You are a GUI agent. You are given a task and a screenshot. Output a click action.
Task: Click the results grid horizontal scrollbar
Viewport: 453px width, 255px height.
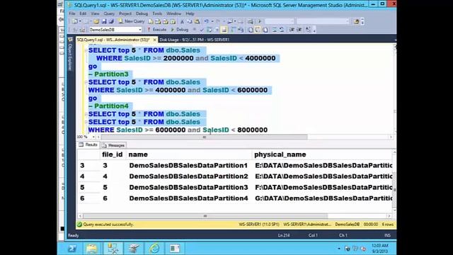click(205, 216)
